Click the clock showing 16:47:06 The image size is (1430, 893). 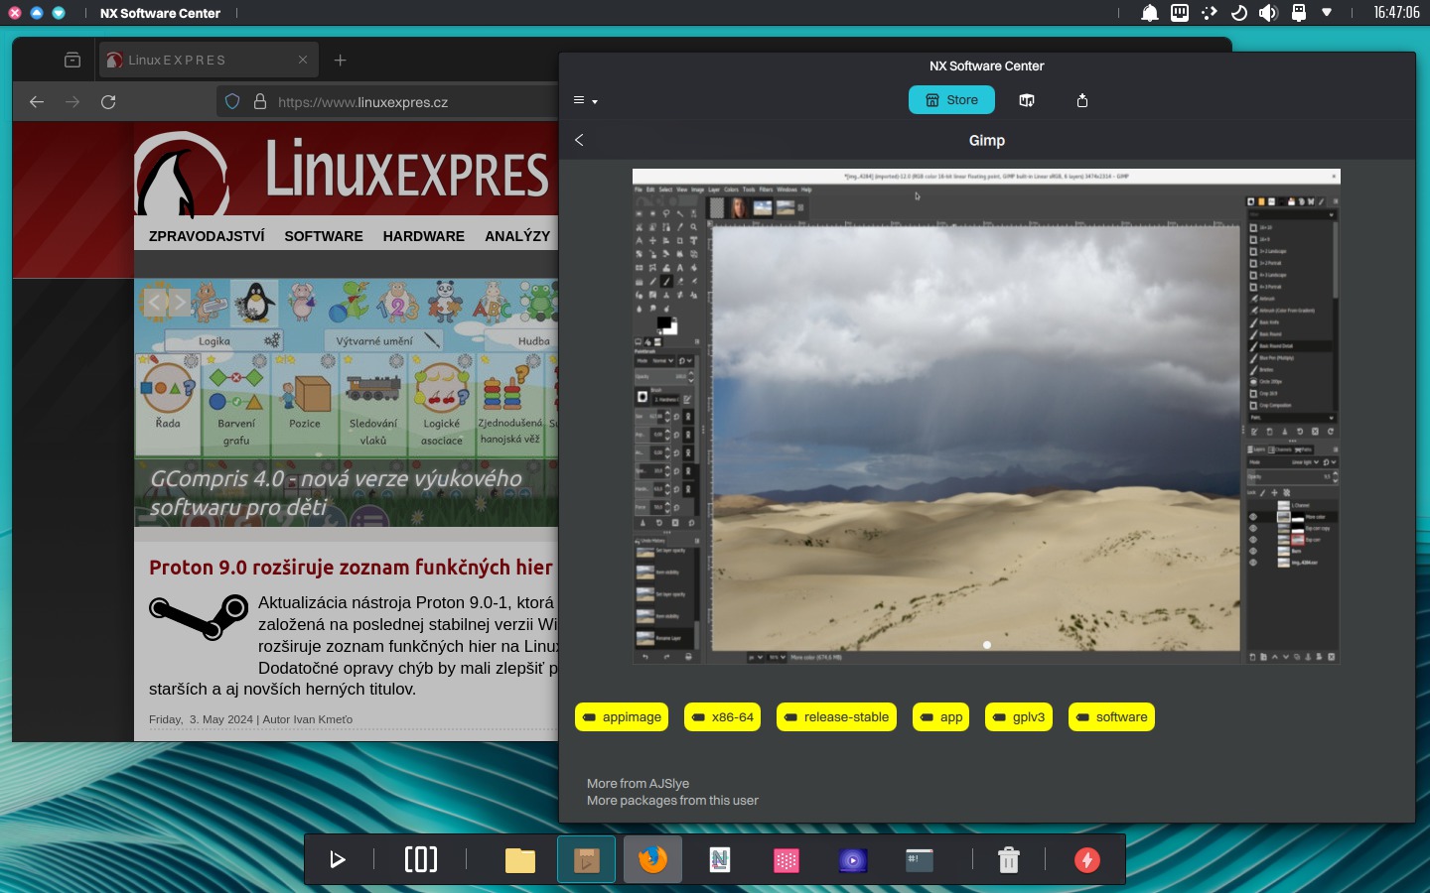[1396, 13]
